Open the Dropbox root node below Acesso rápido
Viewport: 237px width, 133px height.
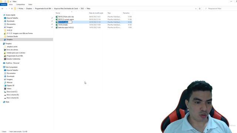click(9, 44)
